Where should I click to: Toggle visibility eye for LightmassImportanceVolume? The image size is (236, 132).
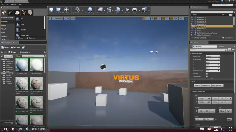pyautogui.click(x=192, y=33)
